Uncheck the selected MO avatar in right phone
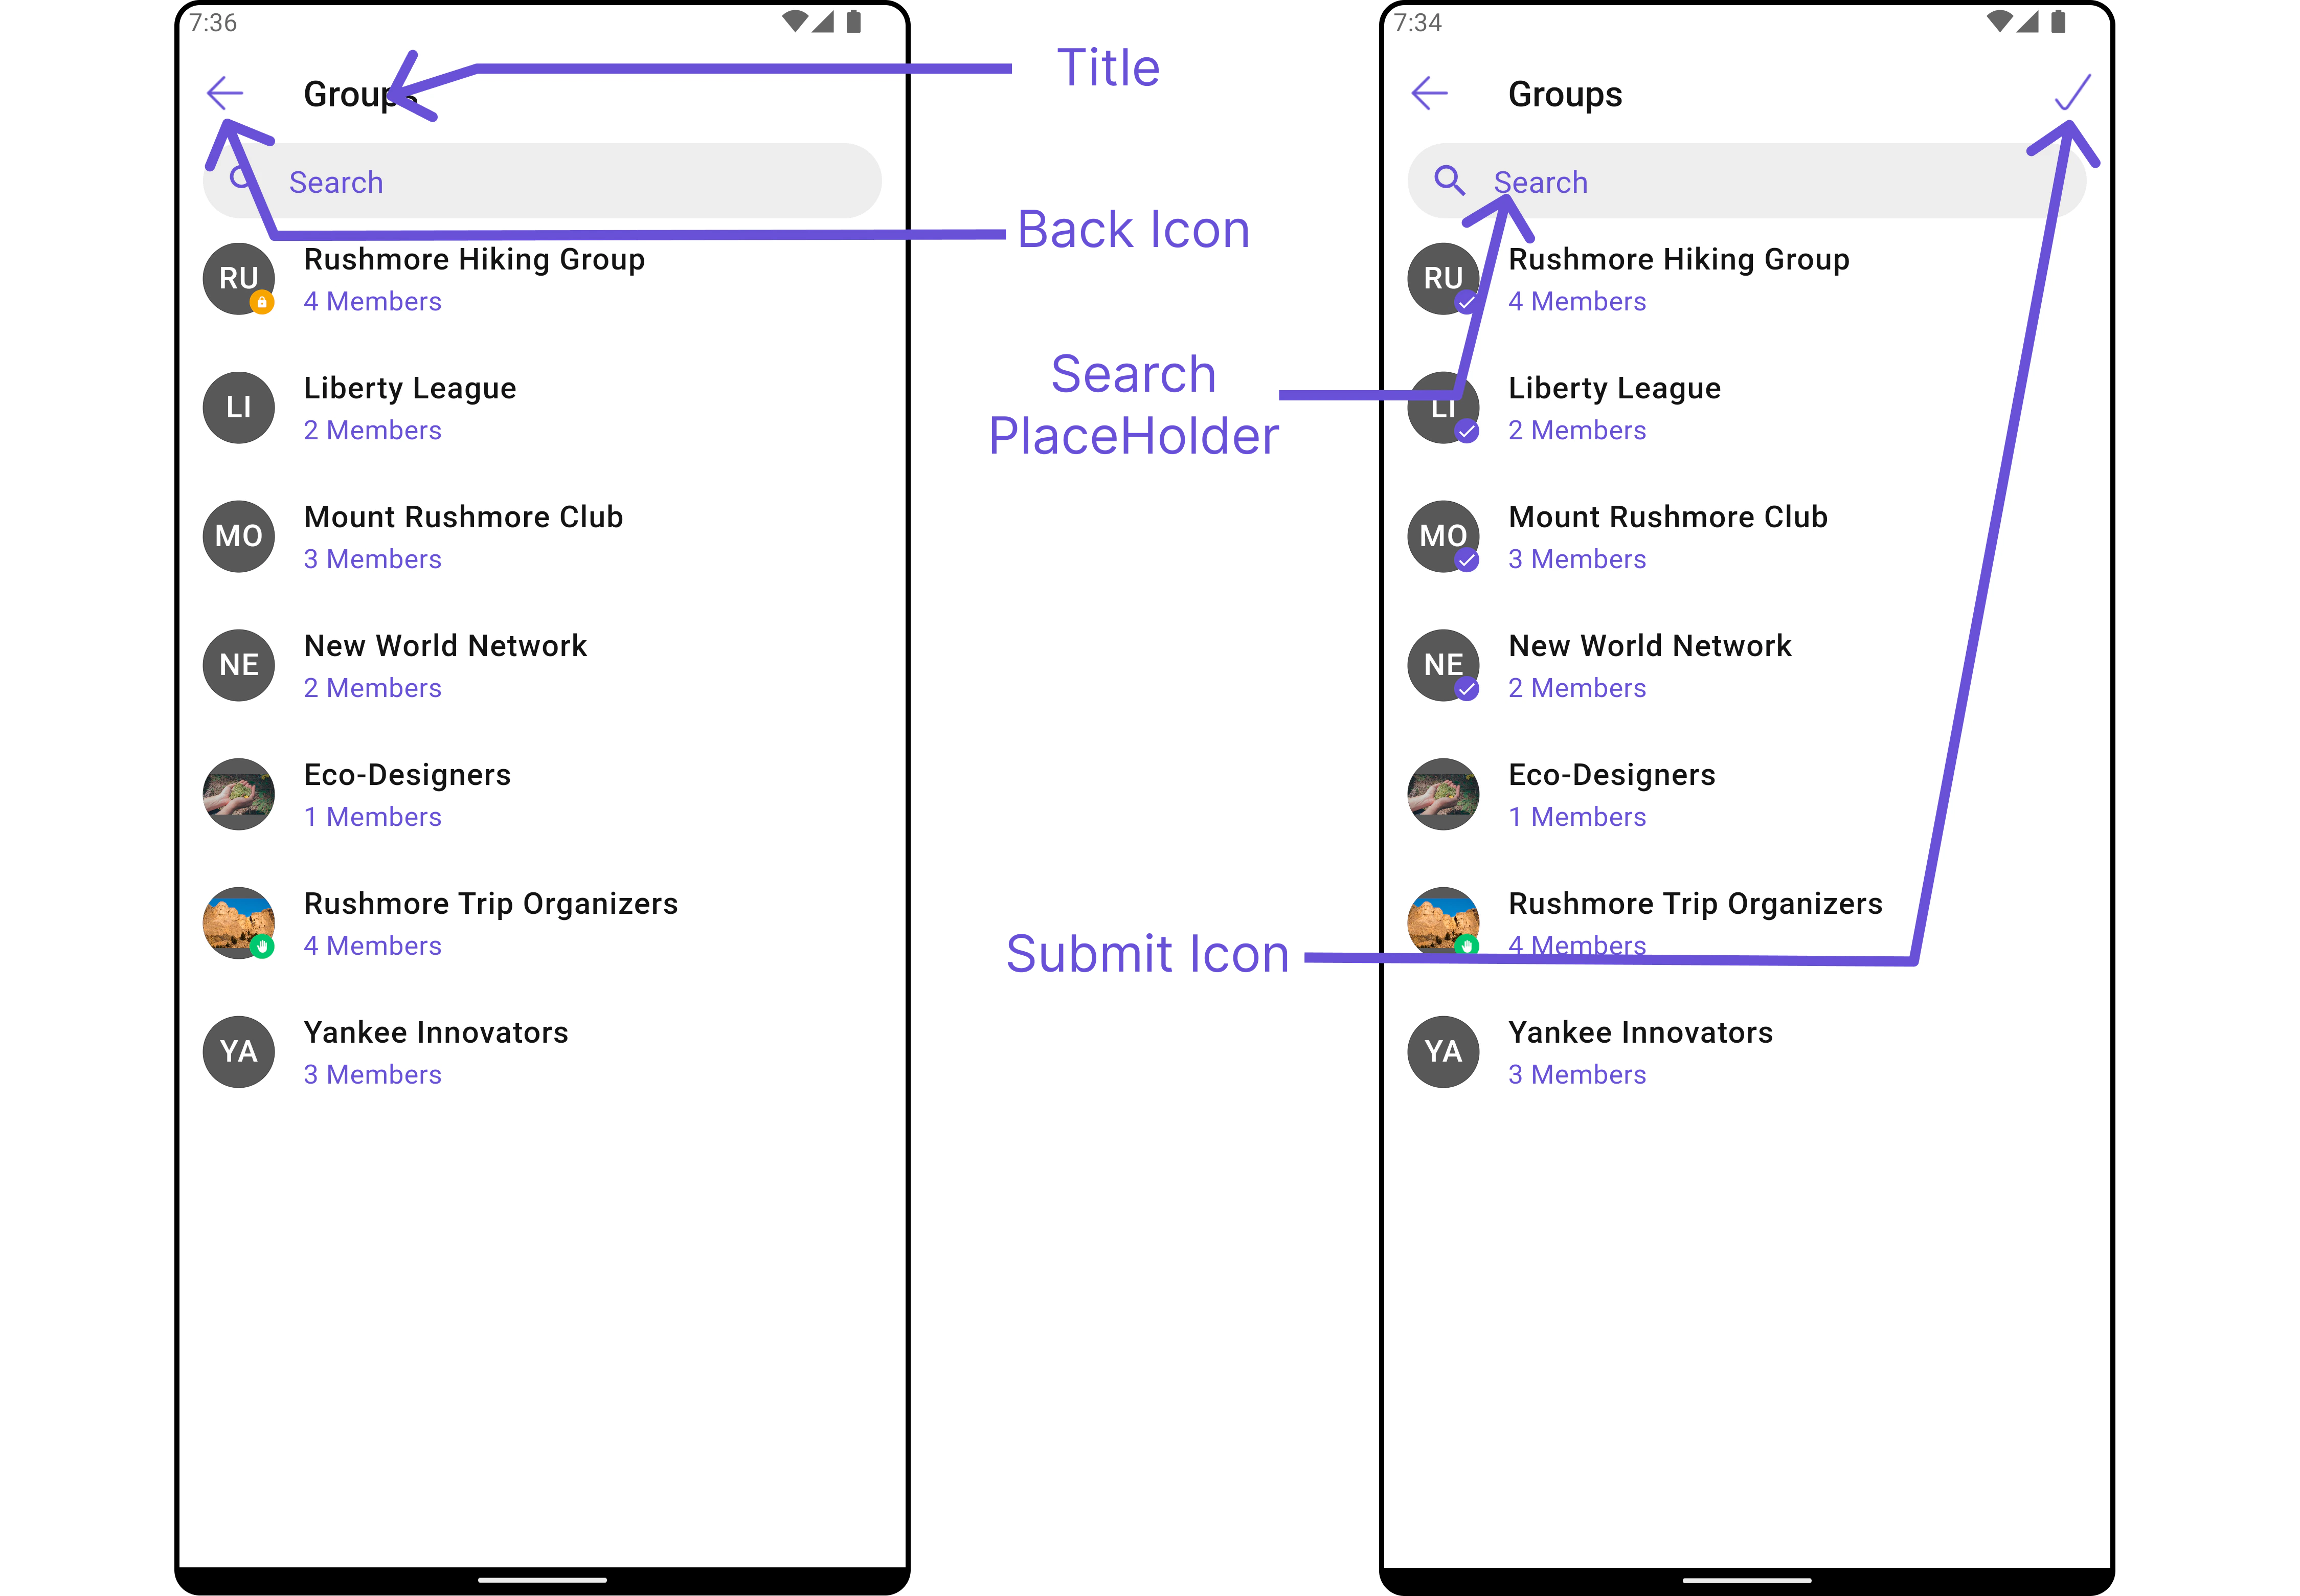This screenshot has width=2300, height=1596. click(x=1443, y=536)
